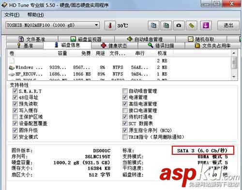Click the 512 字节 sector size value

pyautogui.click(x=99, y=175)
